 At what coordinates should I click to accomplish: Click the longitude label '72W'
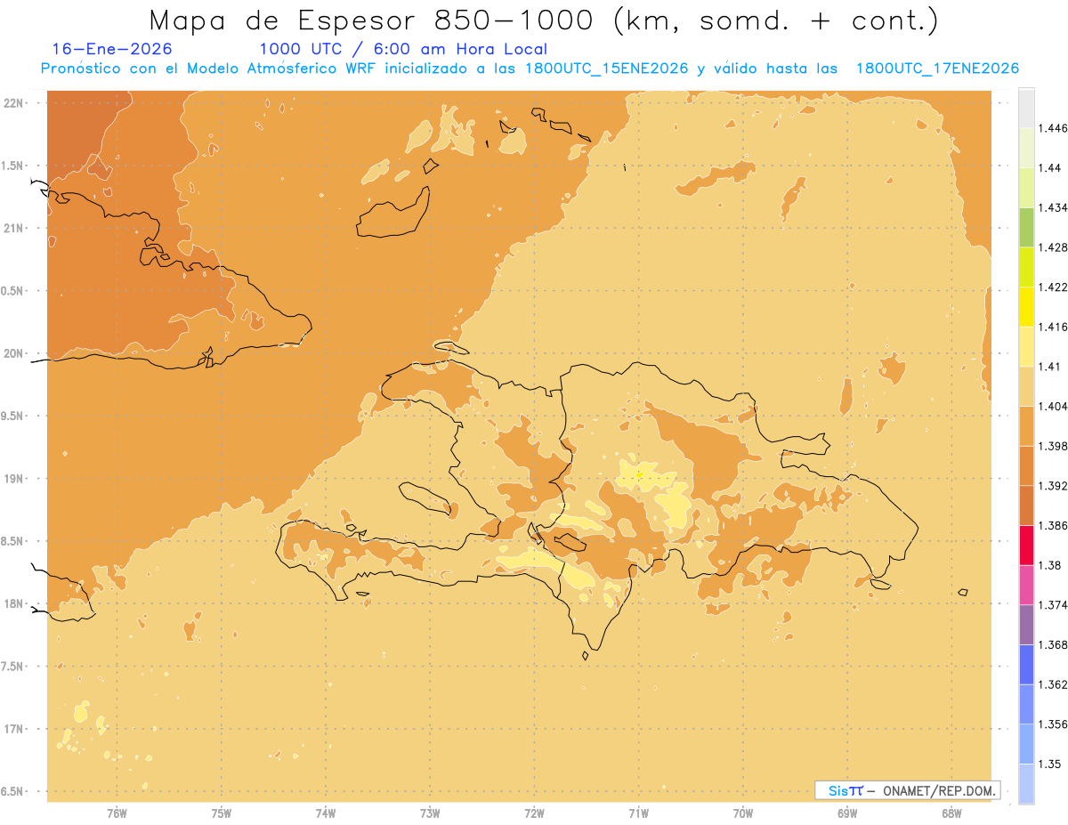coord(534,813)
